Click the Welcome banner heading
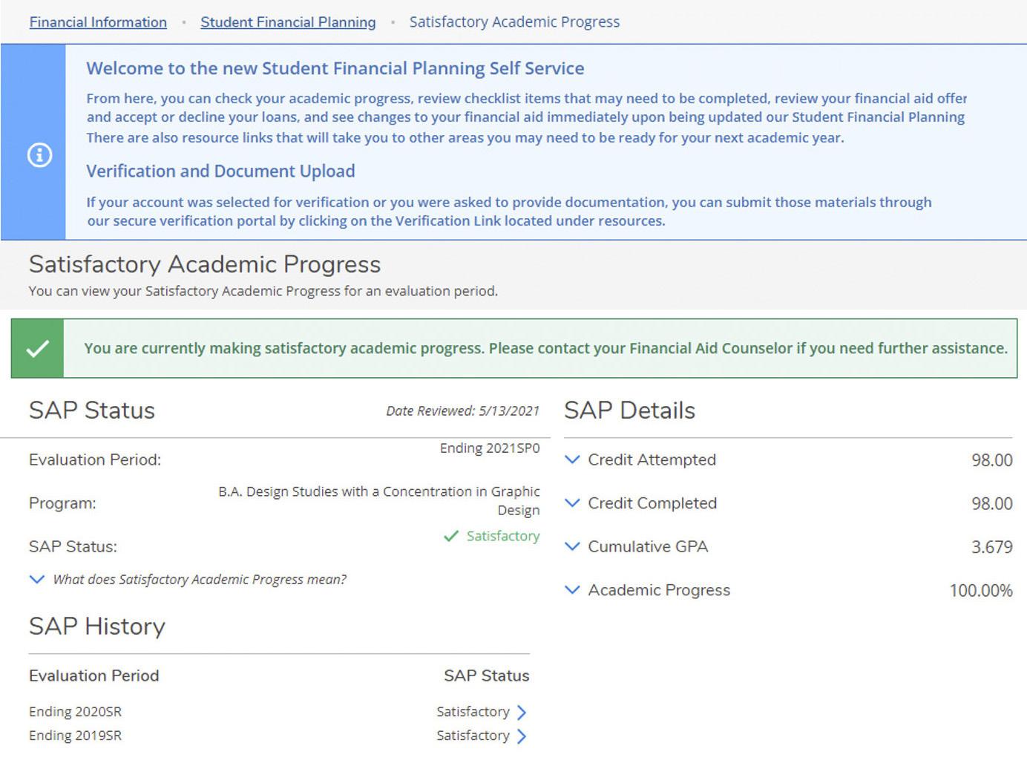The height and width of the screenshot is (769, 1027). point(335,68)
